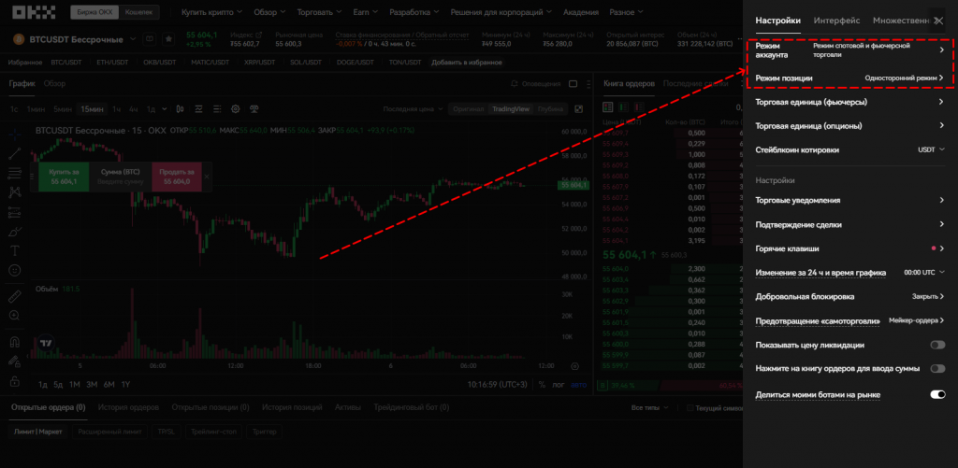Click the balance scale compare icon
The image size is (958, 468).
tap(254, 109)
